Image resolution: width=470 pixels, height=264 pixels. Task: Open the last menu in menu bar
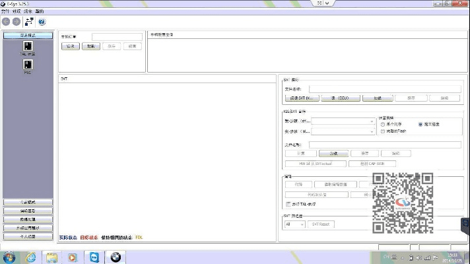coord(40,11)
